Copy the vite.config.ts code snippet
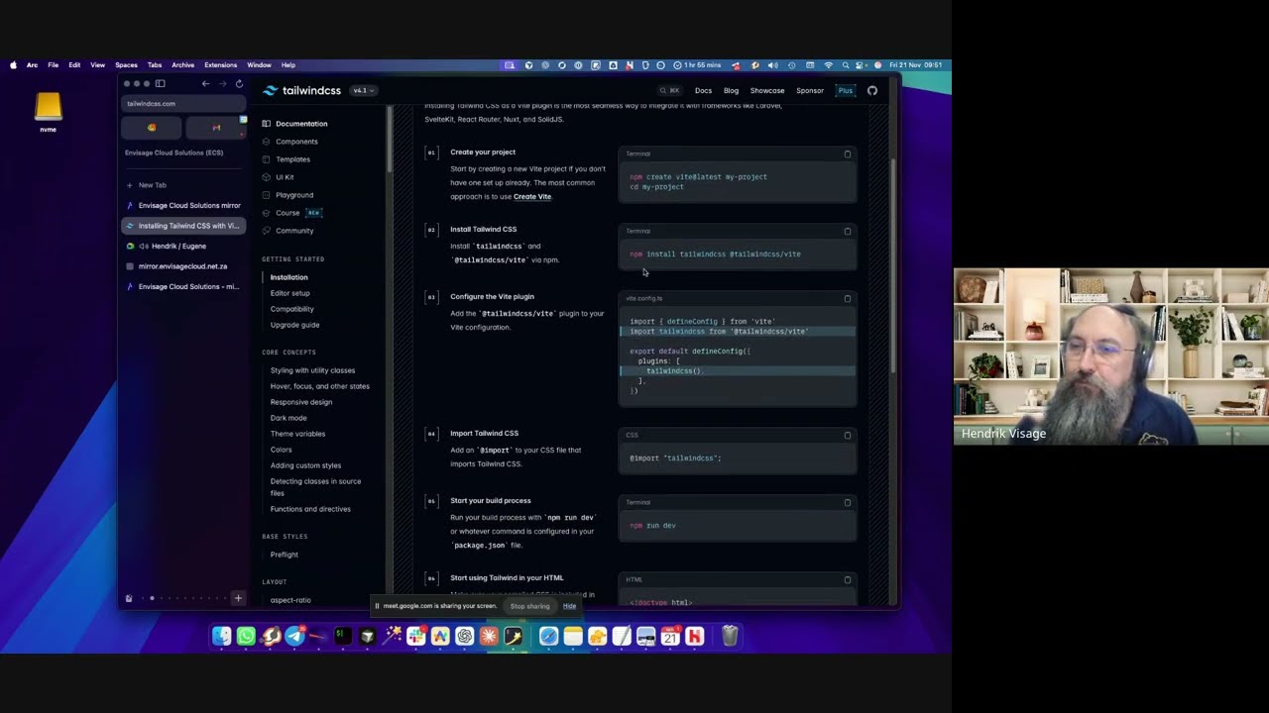This screenshot has height=713, width=1269. tap(848, 298)
